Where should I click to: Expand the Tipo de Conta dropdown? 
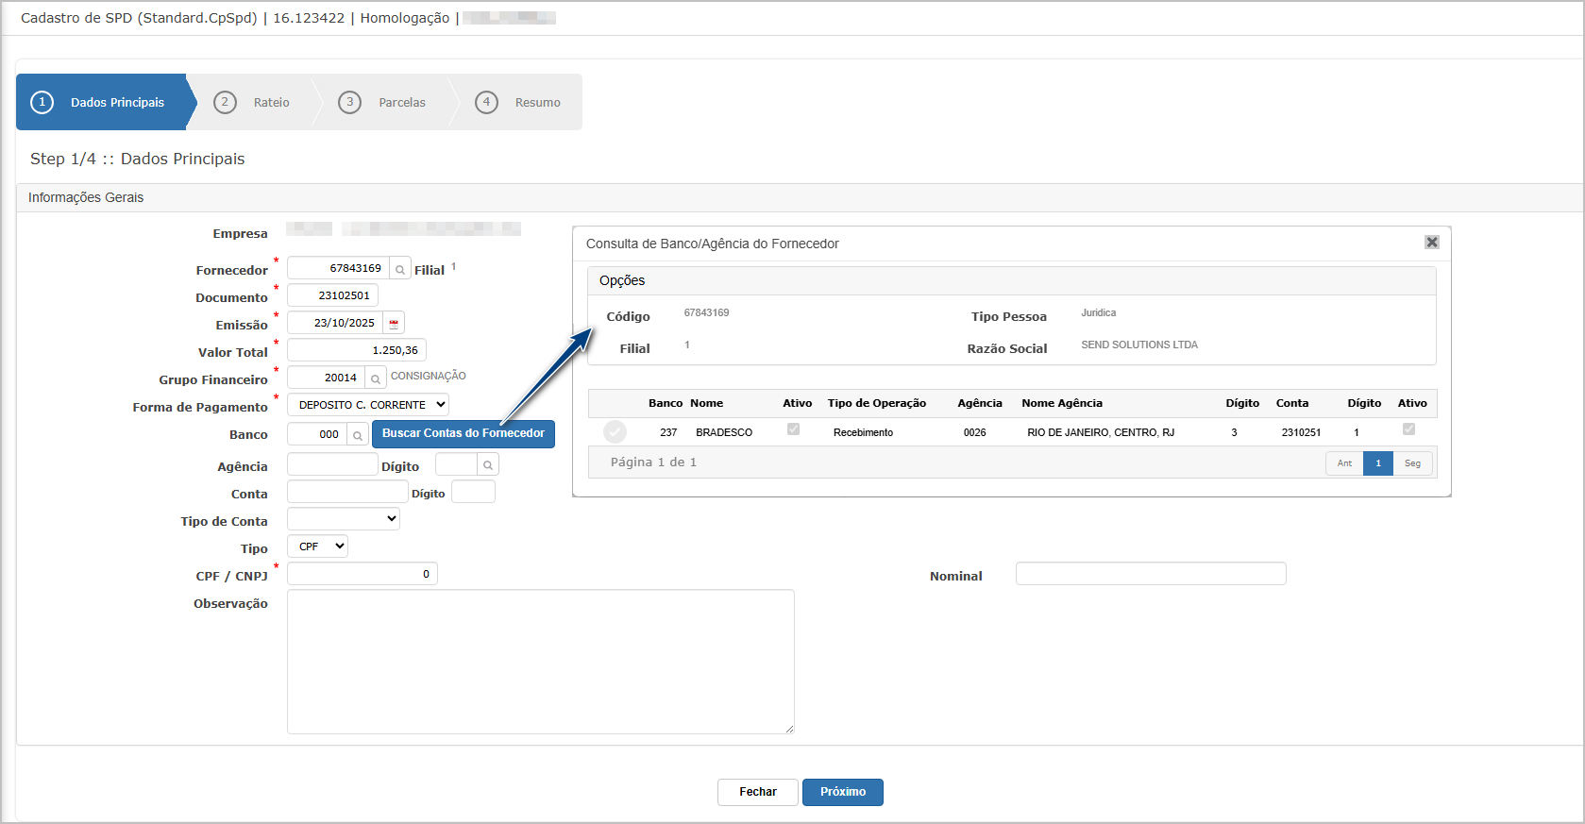(344, 519)
